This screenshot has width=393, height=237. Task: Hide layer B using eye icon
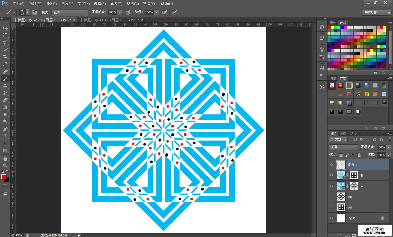(x=332, y=175)
